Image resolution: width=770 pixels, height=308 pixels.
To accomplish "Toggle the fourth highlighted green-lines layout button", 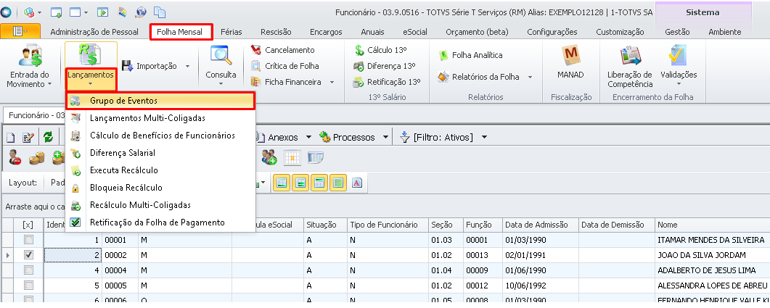I will tap(338, 183).
